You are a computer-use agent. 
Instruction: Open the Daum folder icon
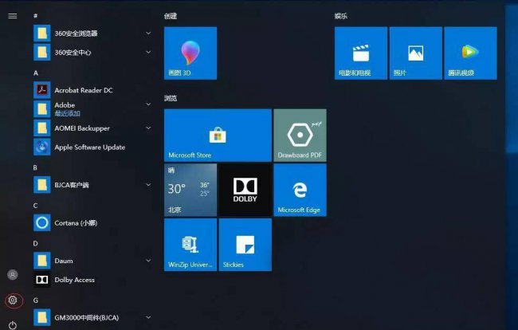(42, 261)
